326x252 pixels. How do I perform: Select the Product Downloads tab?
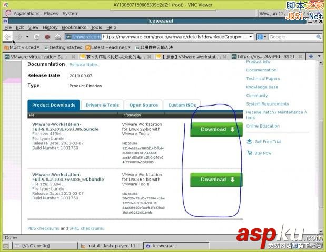point(54,106)
